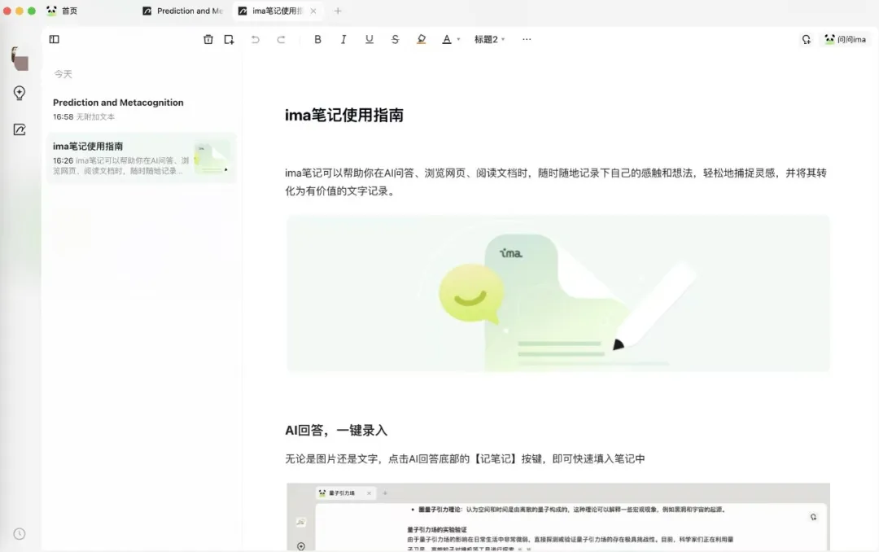Screen dimensions: 879x552
Task: Open the more options ellipsis menu
Action: (x=527, y=39)
